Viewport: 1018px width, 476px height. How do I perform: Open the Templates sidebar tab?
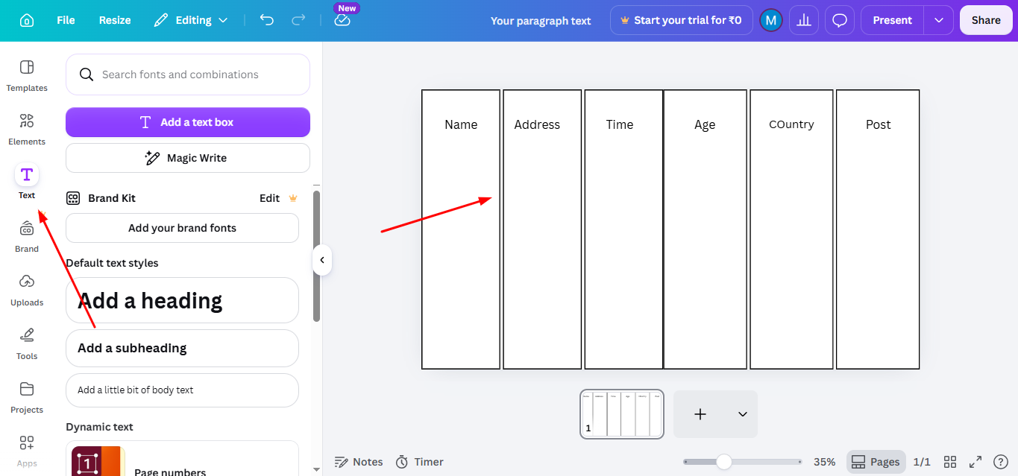coord(27,75)
